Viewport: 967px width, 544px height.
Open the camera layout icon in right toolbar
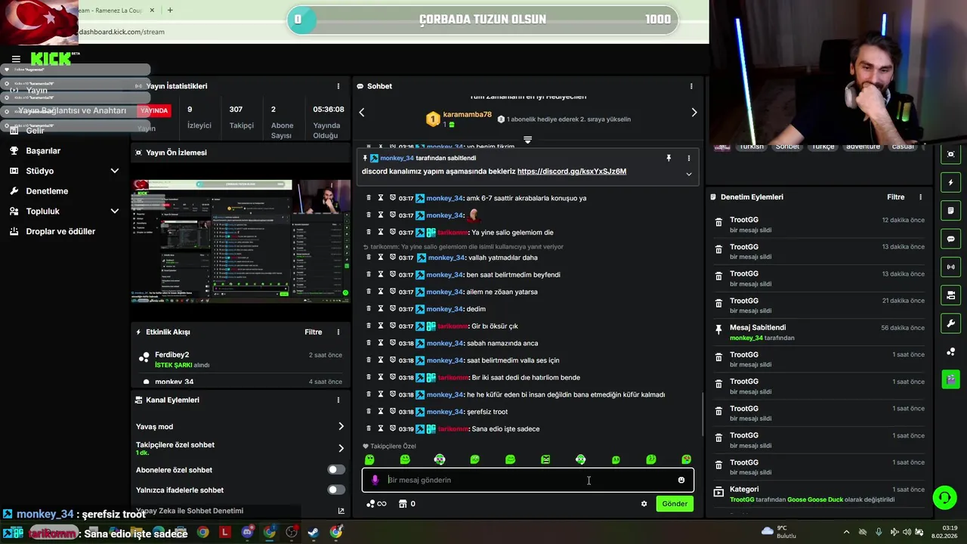[x=950, y=295]
